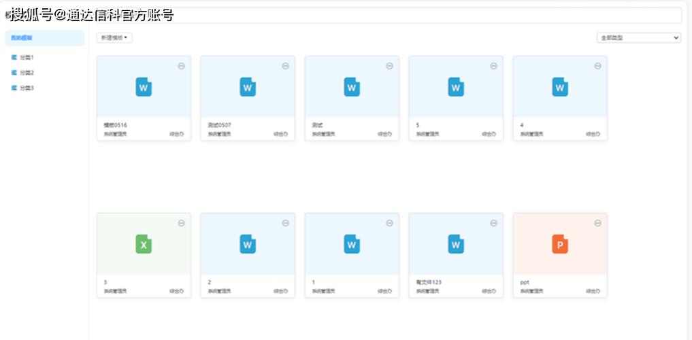Click the minus icon on card 4

598,66
